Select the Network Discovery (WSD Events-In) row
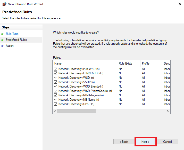 81,86
